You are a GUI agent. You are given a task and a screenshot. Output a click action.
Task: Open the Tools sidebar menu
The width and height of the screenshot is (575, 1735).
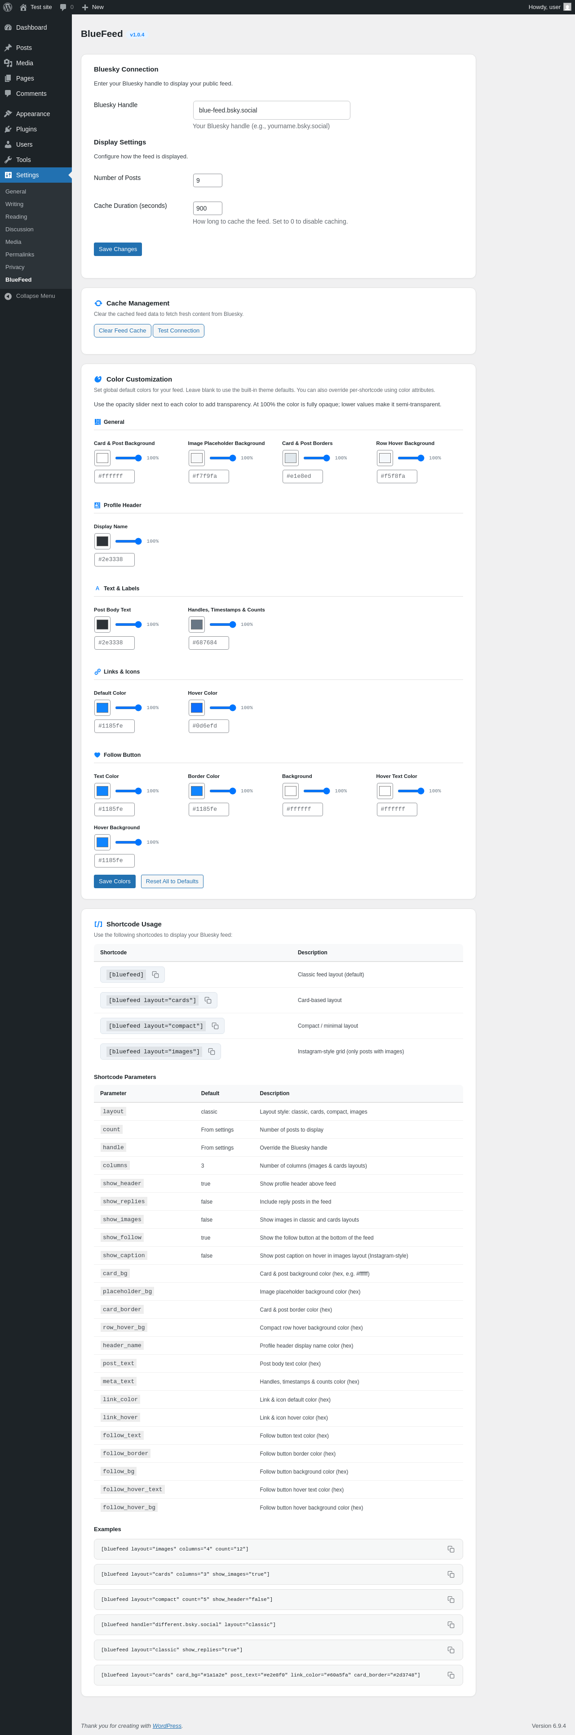click(35, 160)
